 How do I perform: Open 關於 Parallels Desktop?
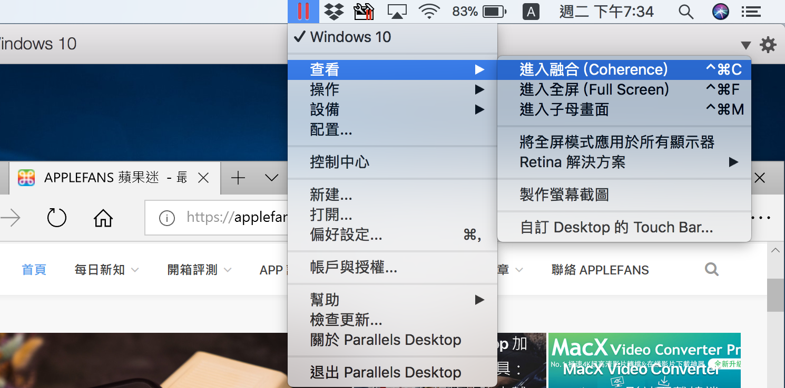pyautogui.click(x=392, y=340)
